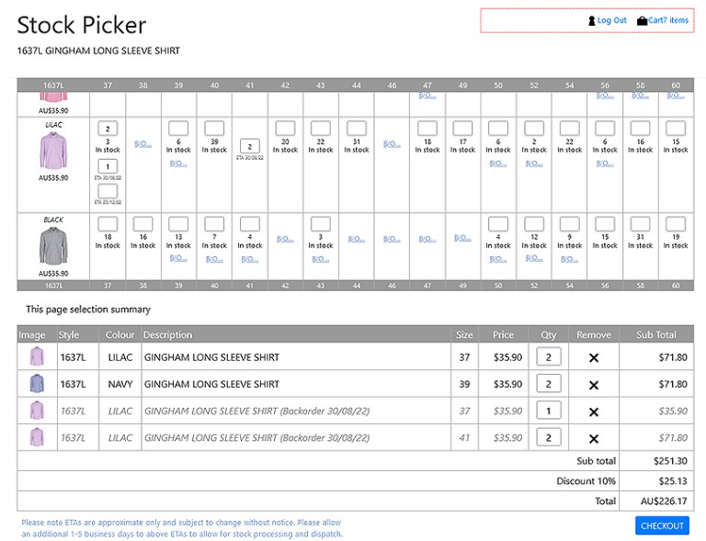
Task: Open the Navy shirt thumbnail in summary
Action: coord(37,384)
